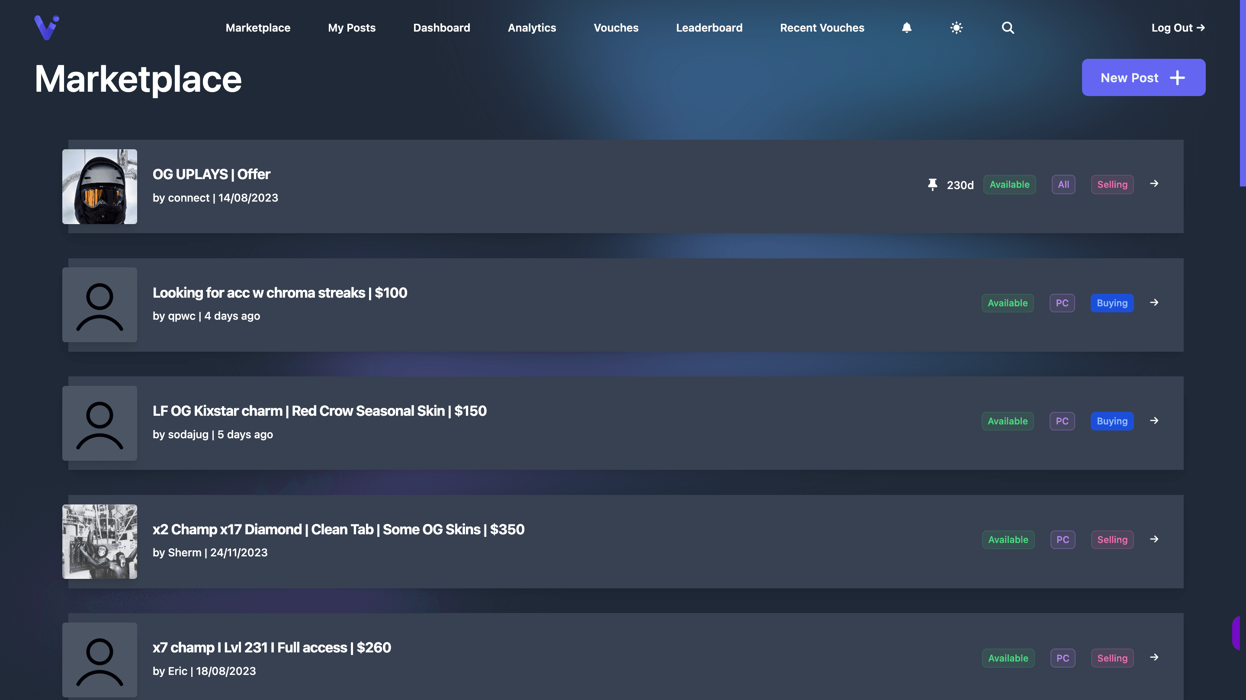
Task: Click Available tag on chroma streaks post
Action: 1008,303
